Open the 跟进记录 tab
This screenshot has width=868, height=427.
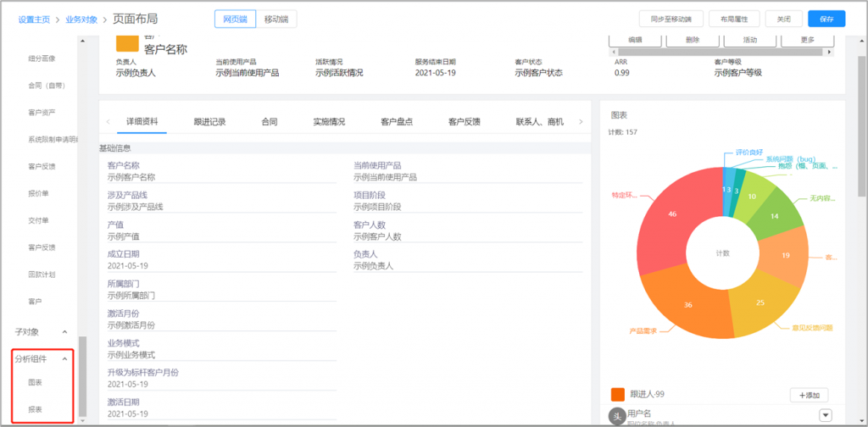pos(209,122)
